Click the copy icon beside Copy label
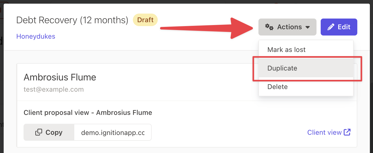Screen dimensions: 373x153 [38, 132]
